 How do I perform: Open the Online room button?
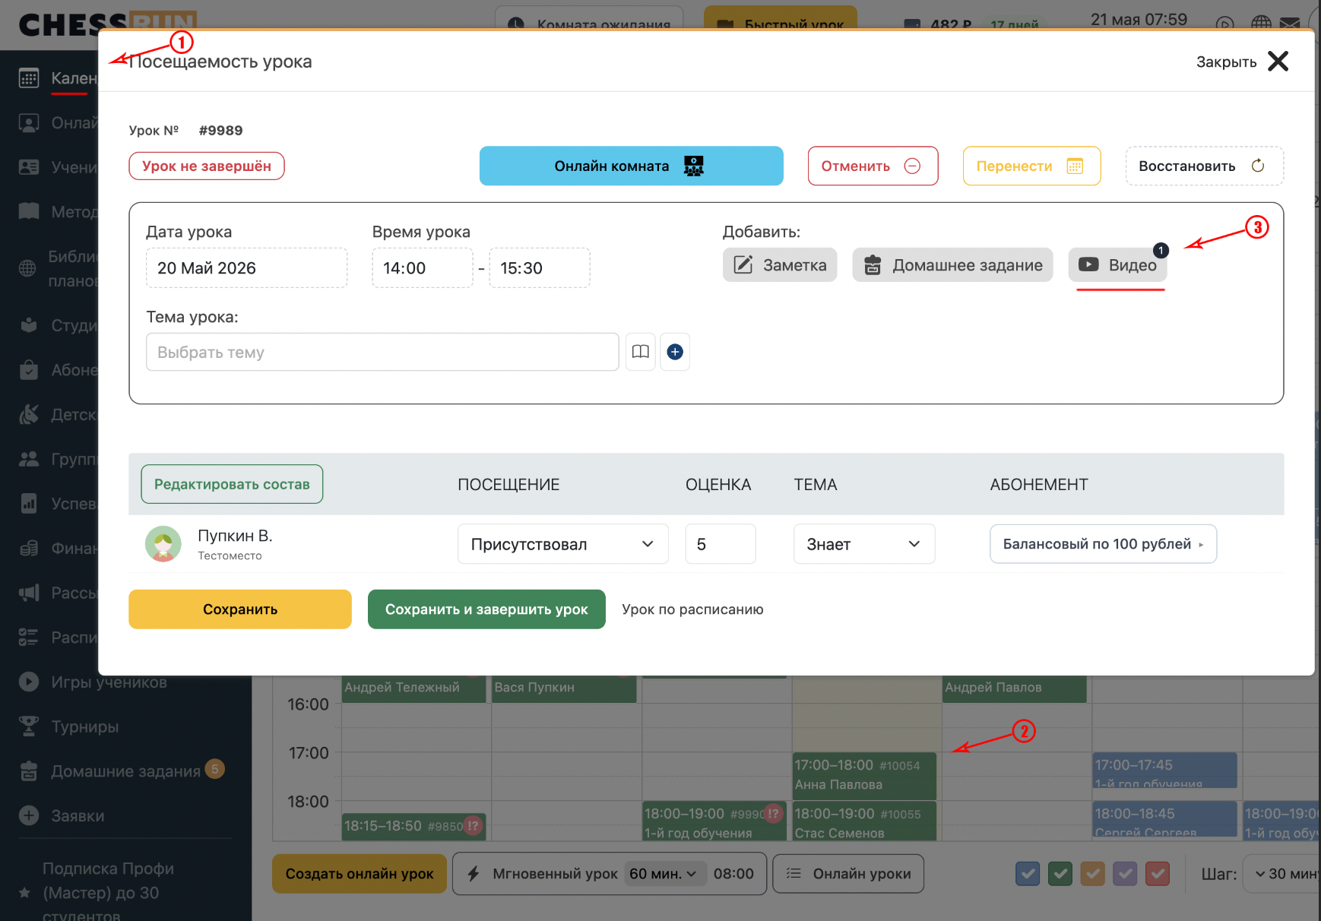pyautogui.click(x=631, y=166)
